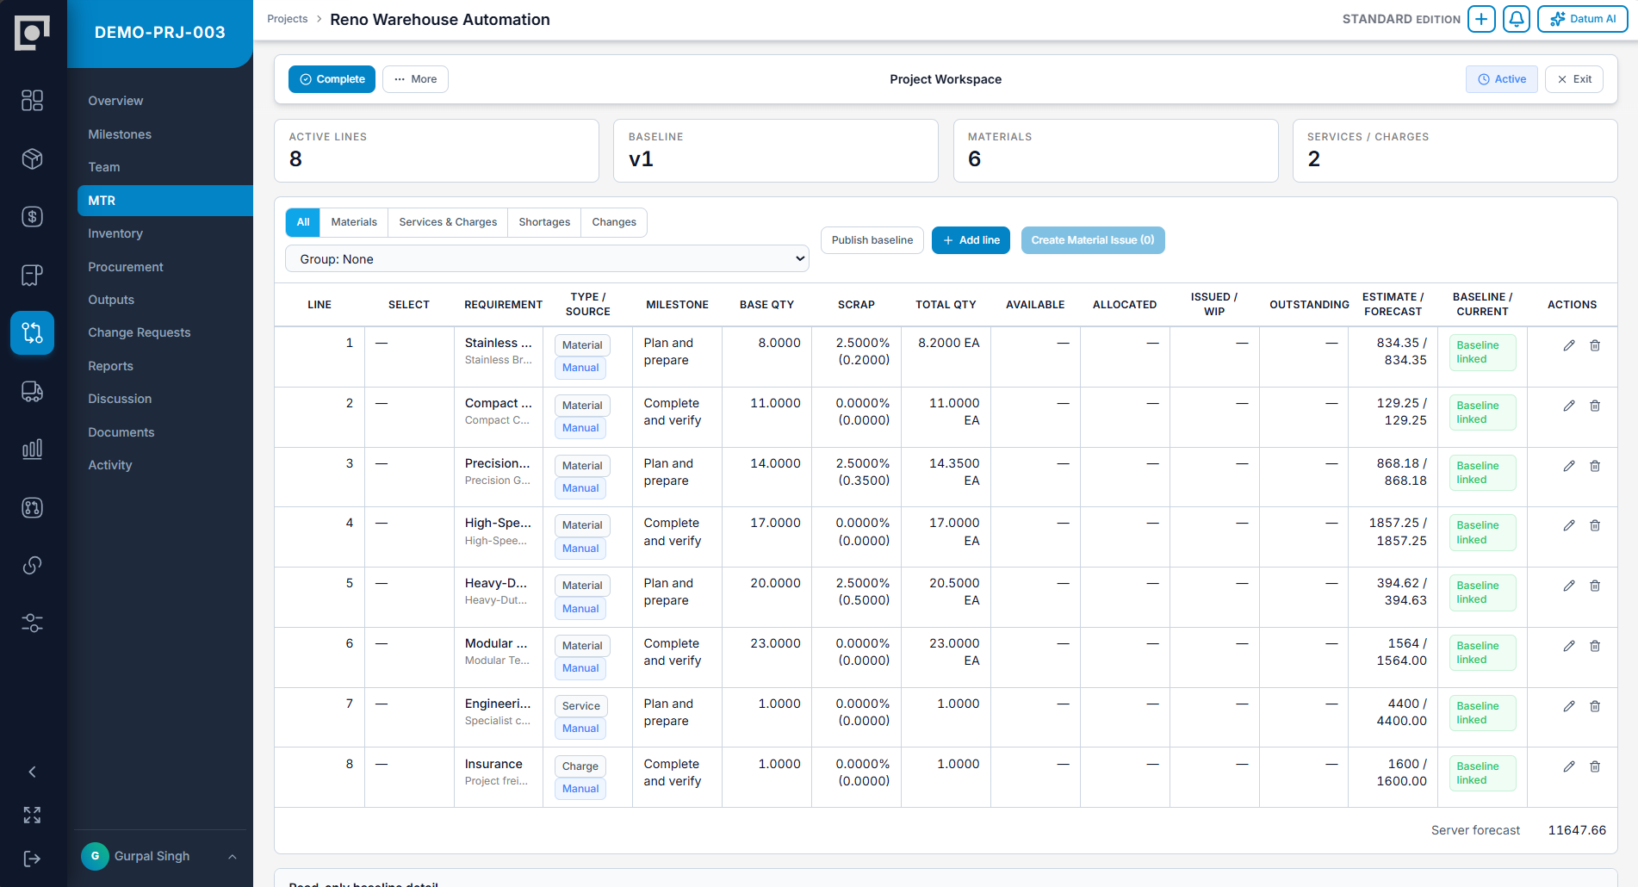Toggle fullscreen with the expand arrows icon
1638x887 pixels.
click(32, 816)
